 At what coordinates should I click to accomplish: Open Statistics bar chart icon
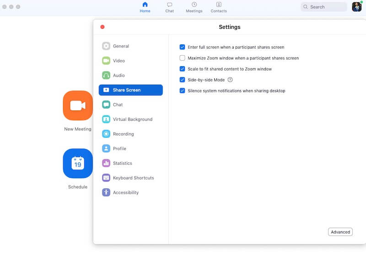click(106, 163)
